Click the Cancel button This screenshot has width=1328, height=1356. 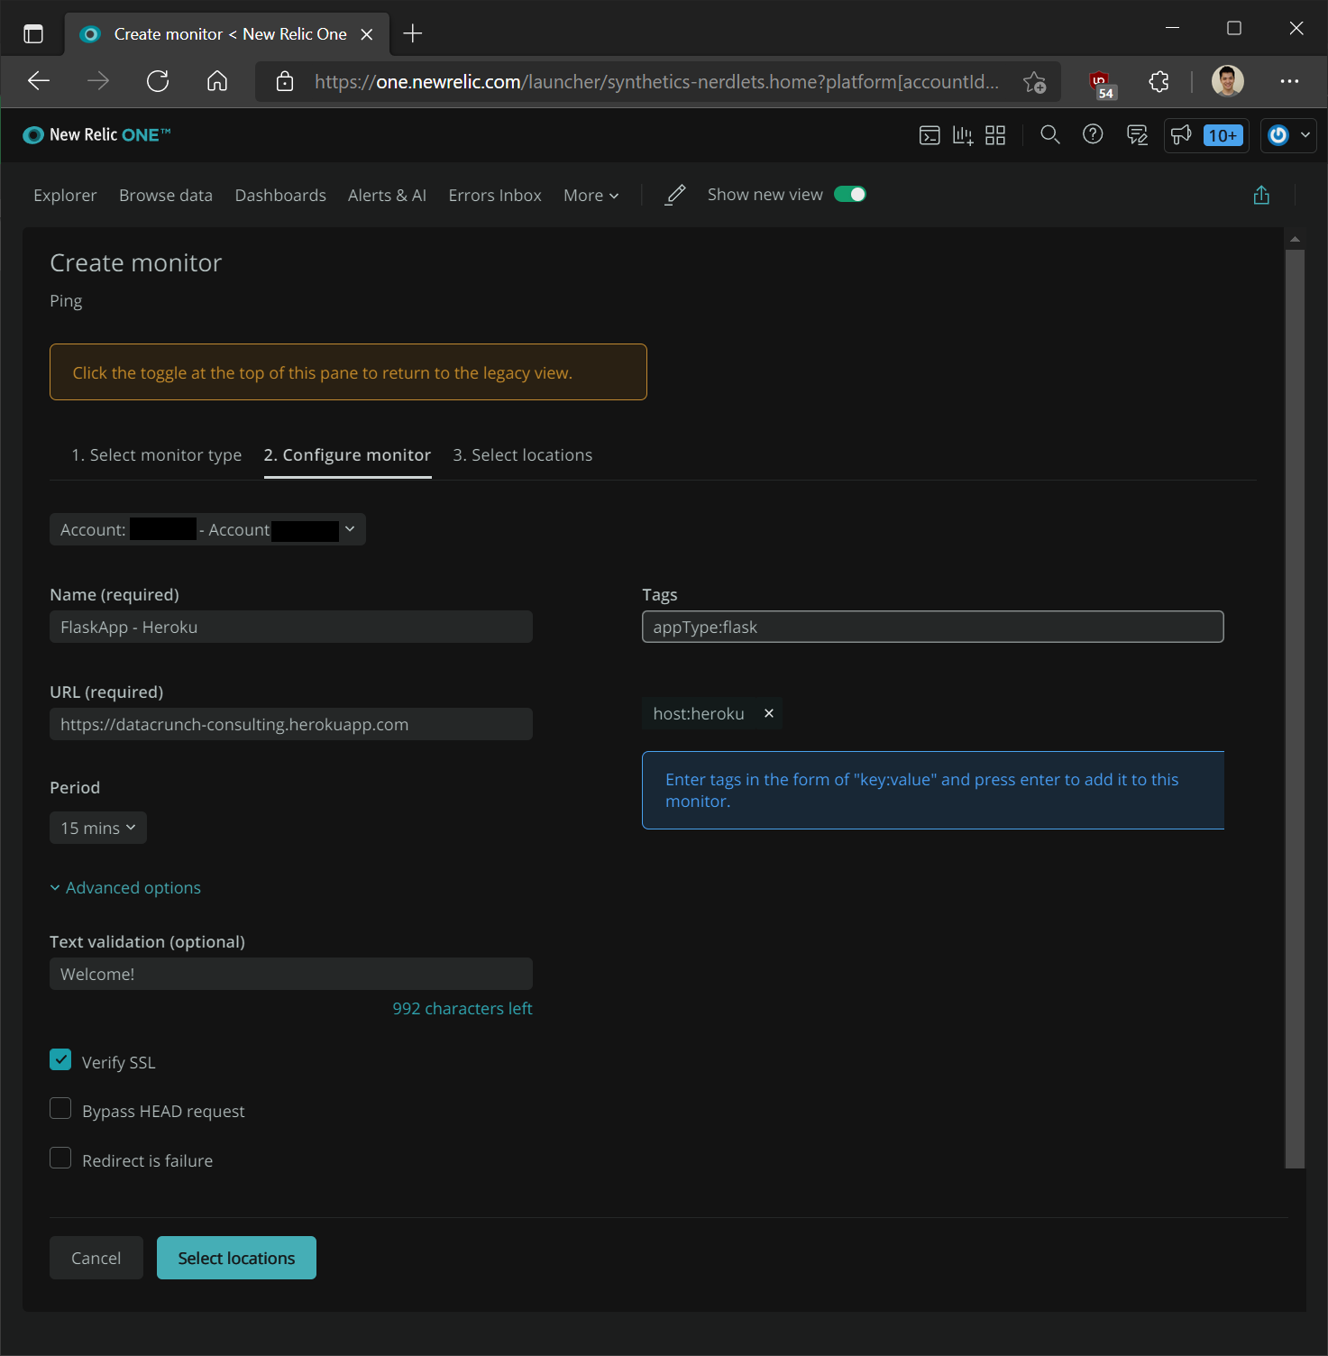click(x=96, y=1258)
